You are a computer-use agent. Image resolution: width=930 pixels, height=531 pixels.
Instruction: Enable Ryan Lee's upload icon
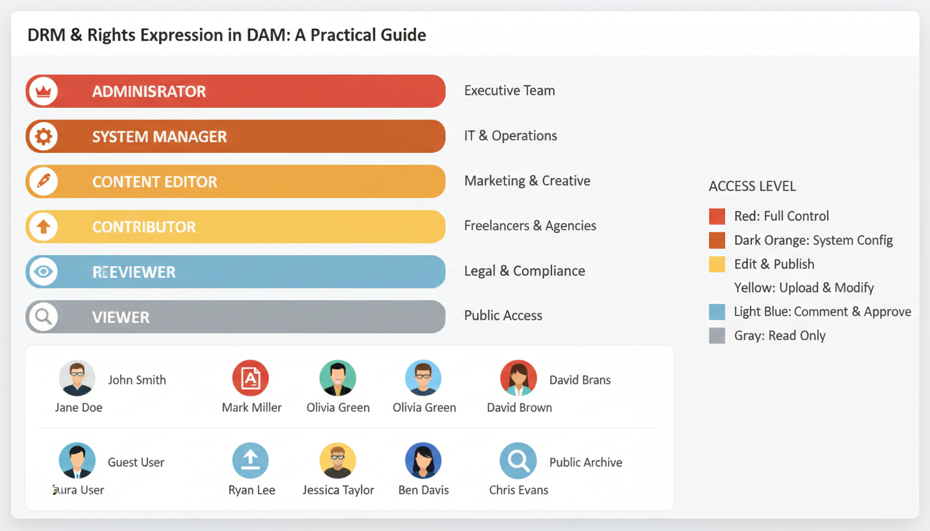click(x=251, y=460)
